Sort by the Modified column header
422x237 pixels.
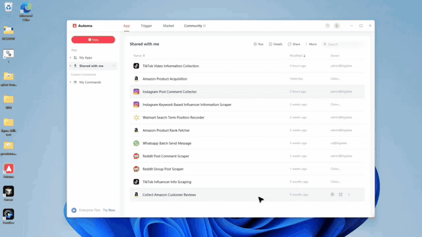[297, 55]
